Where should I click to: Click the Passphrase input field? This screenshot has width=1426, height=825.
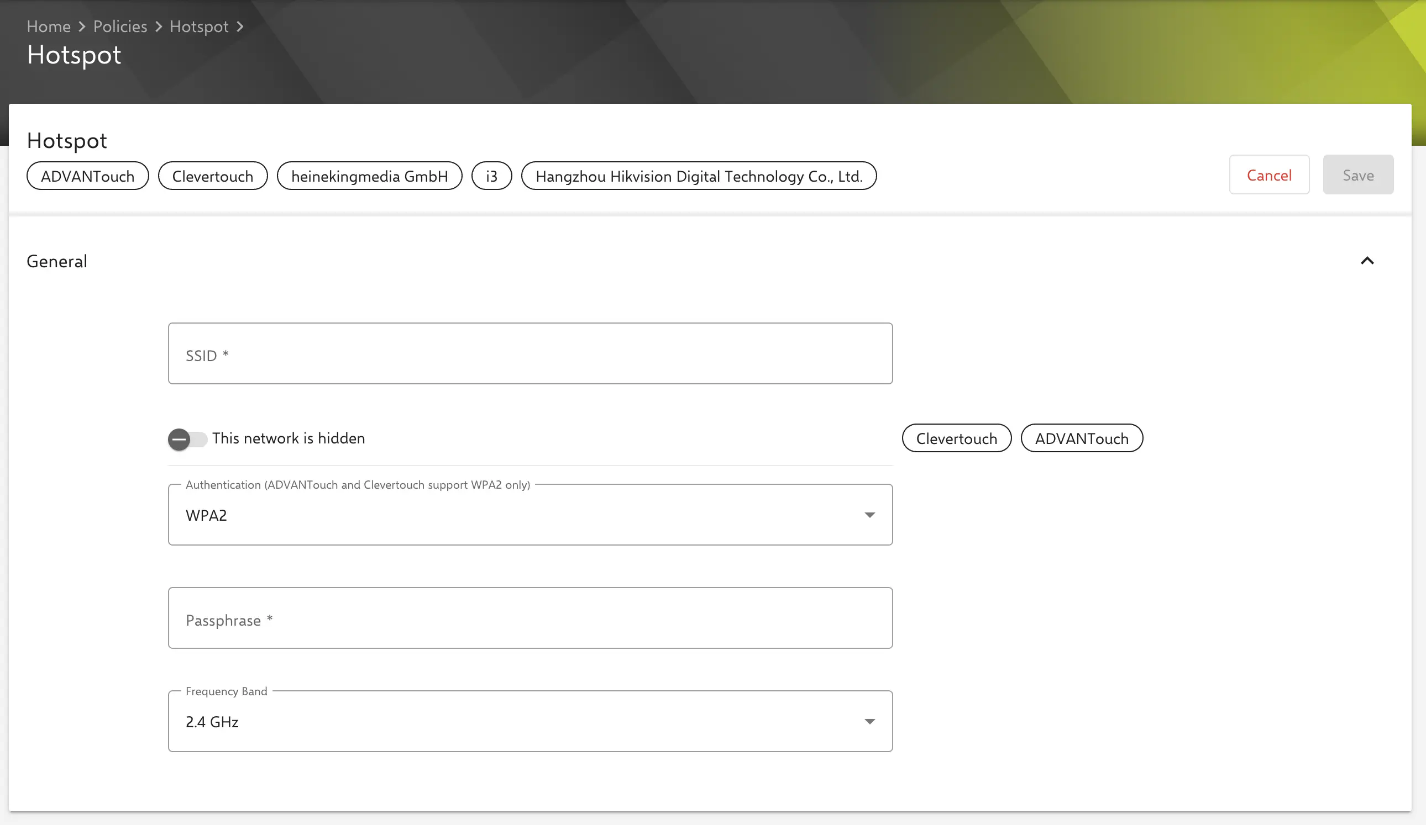529,618
